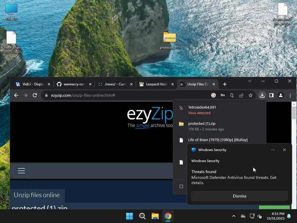Toggle the Chrome downloads panel

(262, 95)
